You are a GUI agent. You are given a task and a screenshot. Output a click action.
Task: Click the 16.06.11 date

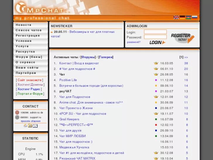tap(166, 142)
